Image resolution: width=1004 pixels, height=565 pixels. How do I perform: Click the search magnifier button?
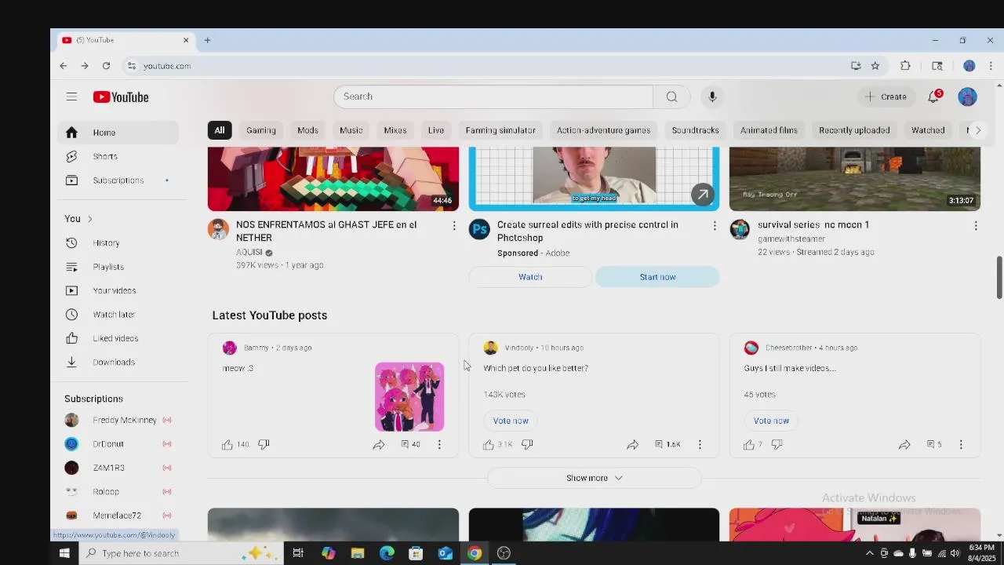point(671,97)
